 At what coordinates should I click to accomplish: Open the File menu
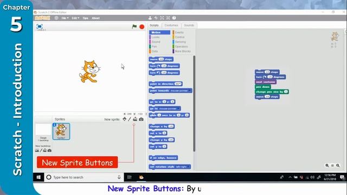point(65,18)
